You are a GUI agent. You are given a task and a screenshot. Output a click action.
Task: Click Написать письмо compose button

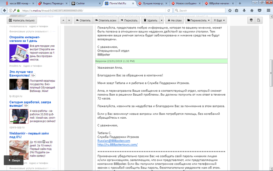[x=22, y=20]
